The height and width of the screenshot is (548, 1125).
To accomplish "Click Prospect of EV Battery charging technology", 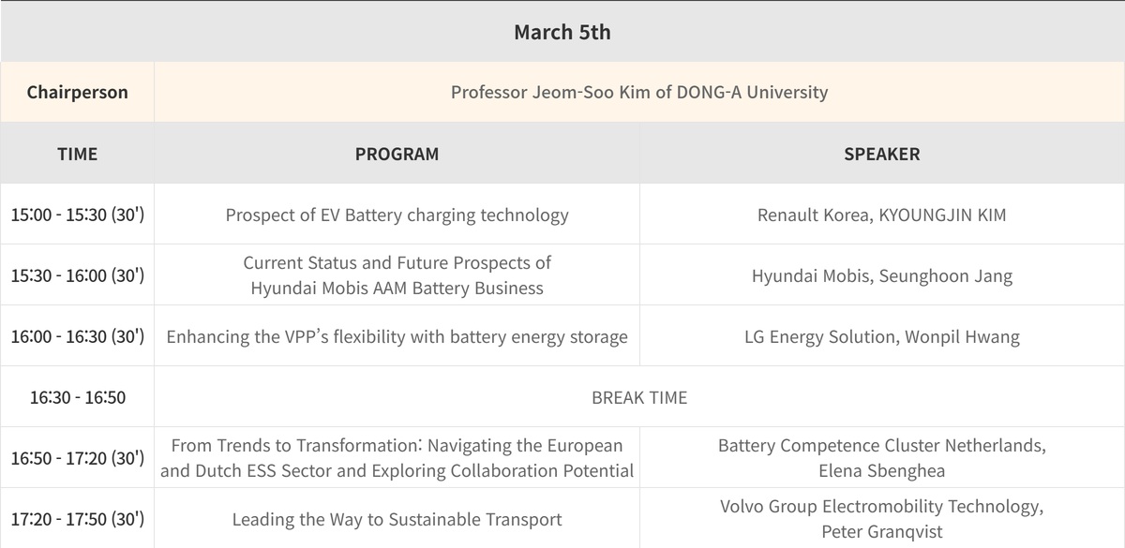I will 397,215.
